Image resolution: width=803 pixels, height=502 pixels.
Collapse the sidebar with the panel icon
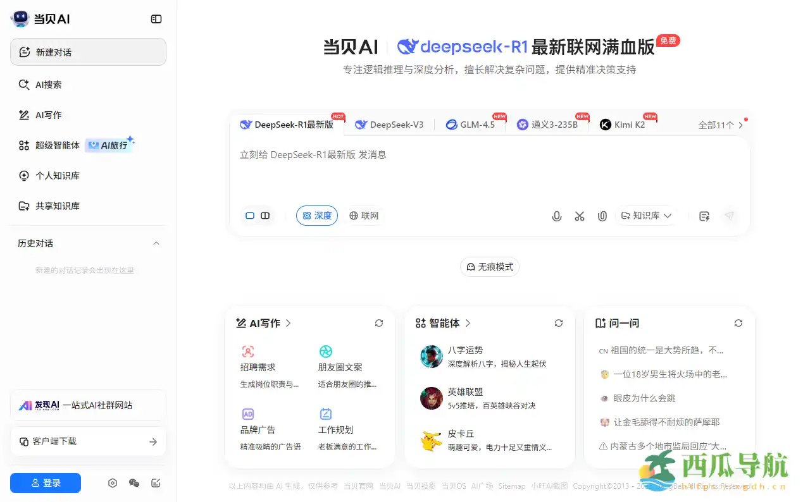click(156, 19)
